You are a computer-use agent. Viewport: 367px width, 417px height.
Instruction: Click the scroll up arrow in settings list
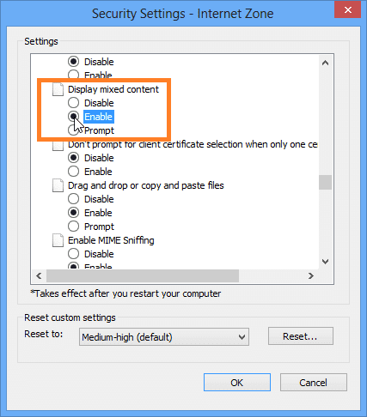pyautogui.click(x=325, y=63)
